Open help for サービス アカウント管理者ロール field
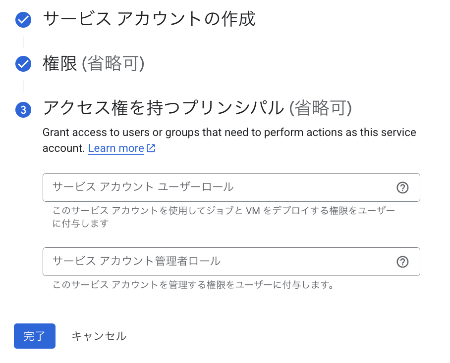The width and height of the screenshot is (450, 363). tap(402, 262)
